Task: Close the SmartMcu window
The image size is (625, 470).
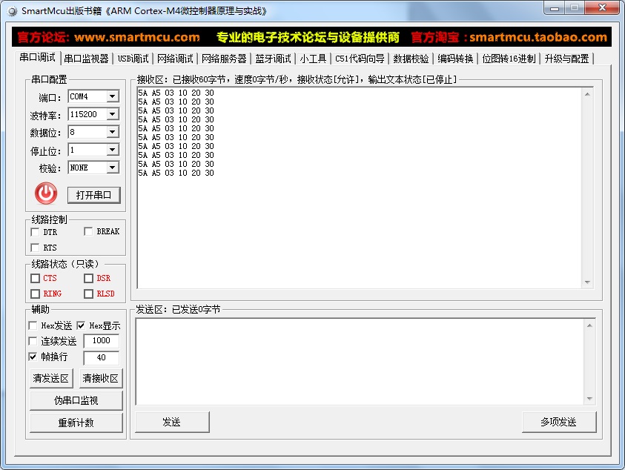Action: [602, 7]
